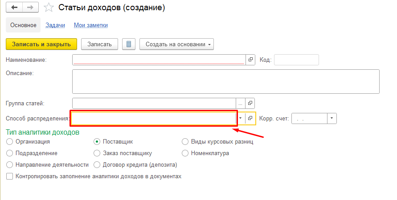The height and width of the screenshot is (200, 397).
Task: Select the Виды курсовых разниц radio button
Action: click(x=185, y=142)
